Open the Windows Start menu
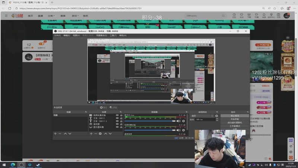 click(x=4, y=165)
